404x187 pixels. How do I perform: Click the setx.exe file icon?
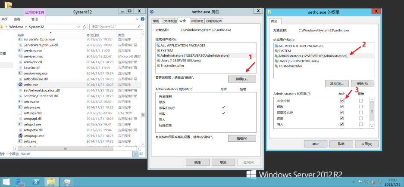pyautogui.click(x=20, y=141)
